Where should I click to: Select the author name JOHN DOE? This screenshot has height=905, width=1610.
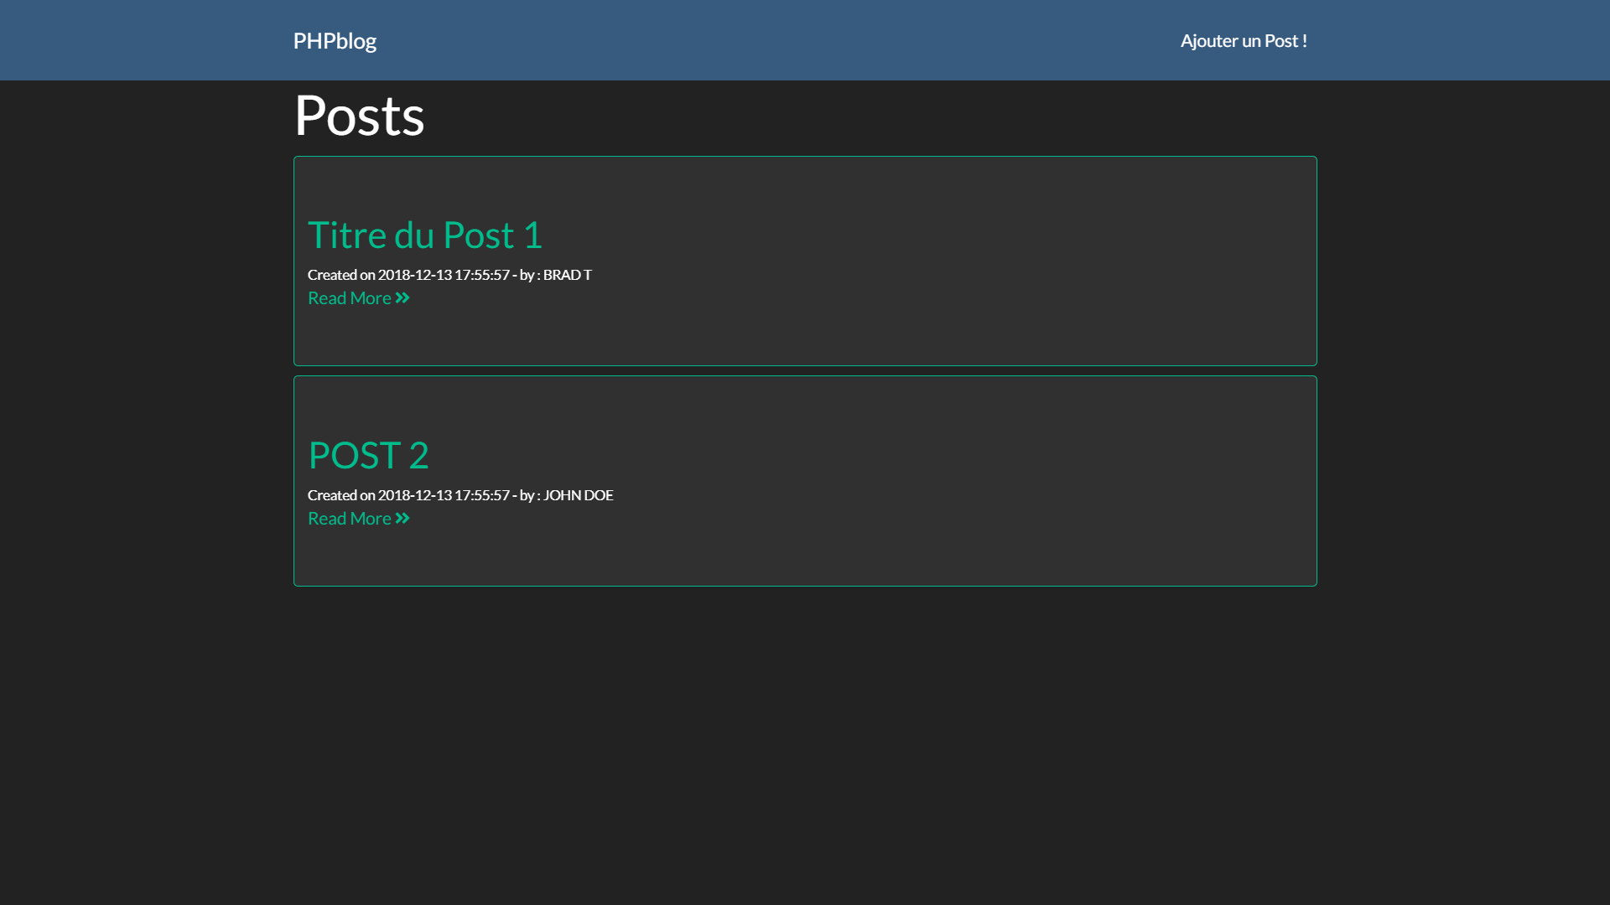pyautogui.click(x=578, y=495)
